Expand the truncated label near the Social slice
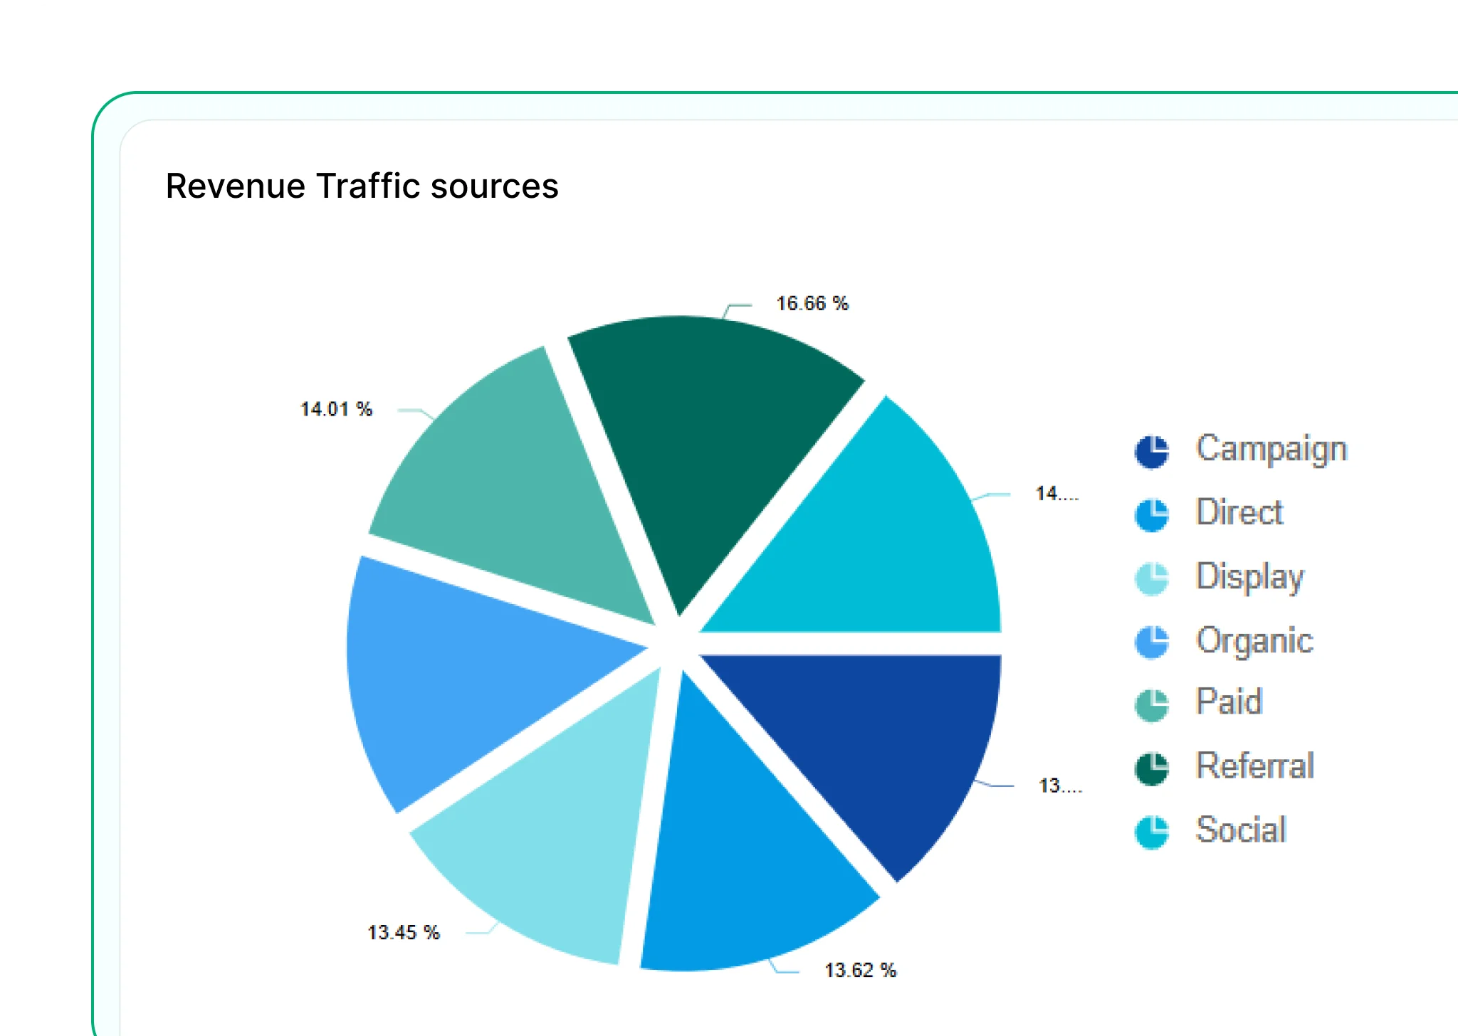Viewport: 1458px width, 1036px height. click(1059, 492)
